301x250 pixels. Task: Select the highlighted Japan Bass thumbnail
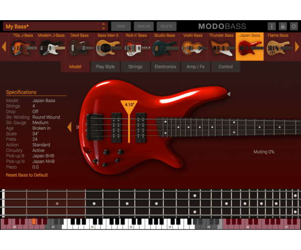coord(250,47)
